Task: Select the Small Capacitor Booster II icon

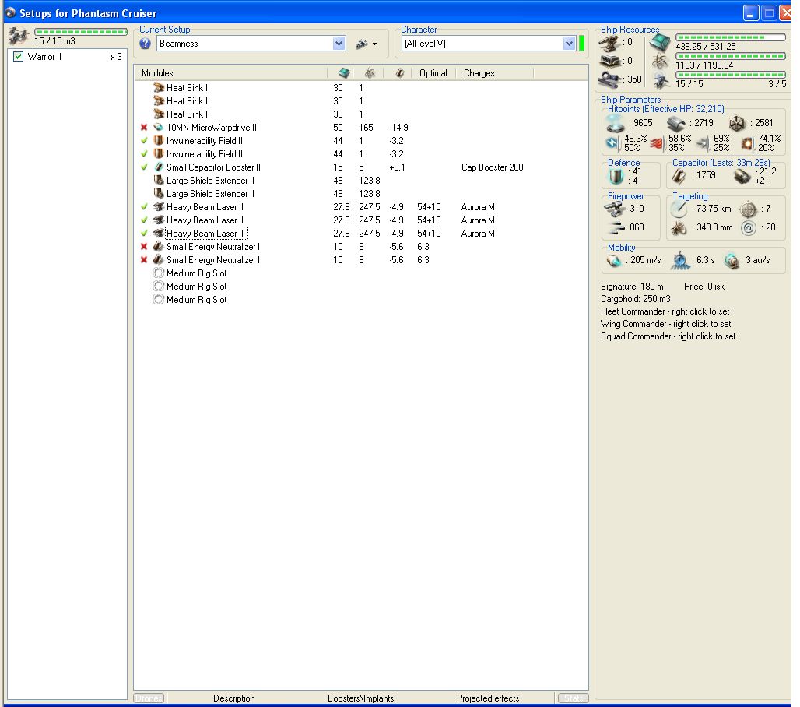Action: point(159,167)
